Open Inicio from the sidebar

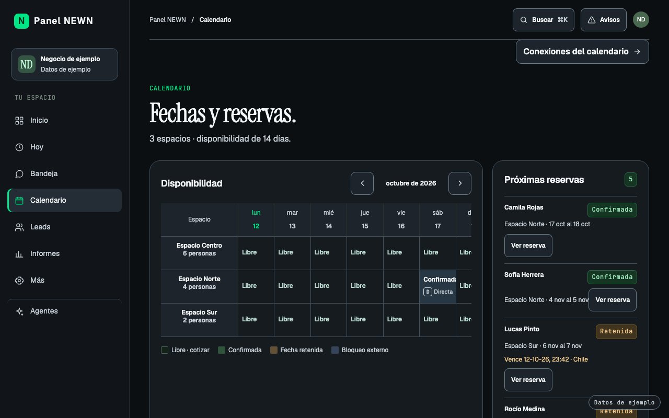coord(65,120)
